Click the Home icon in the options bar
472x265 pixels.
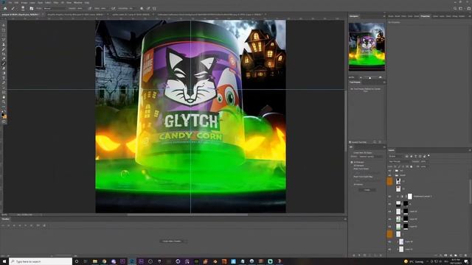click(5, 8)
